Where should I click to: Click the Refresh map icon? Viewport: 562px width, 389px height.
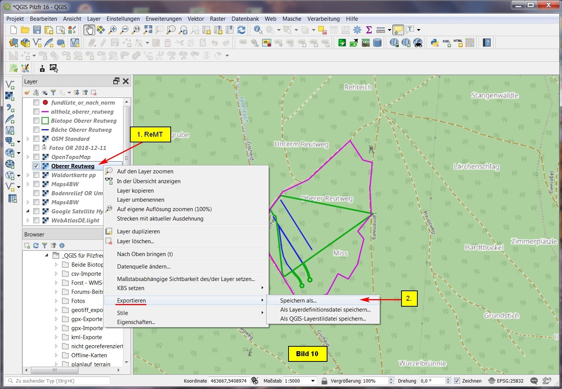[241, 30]
